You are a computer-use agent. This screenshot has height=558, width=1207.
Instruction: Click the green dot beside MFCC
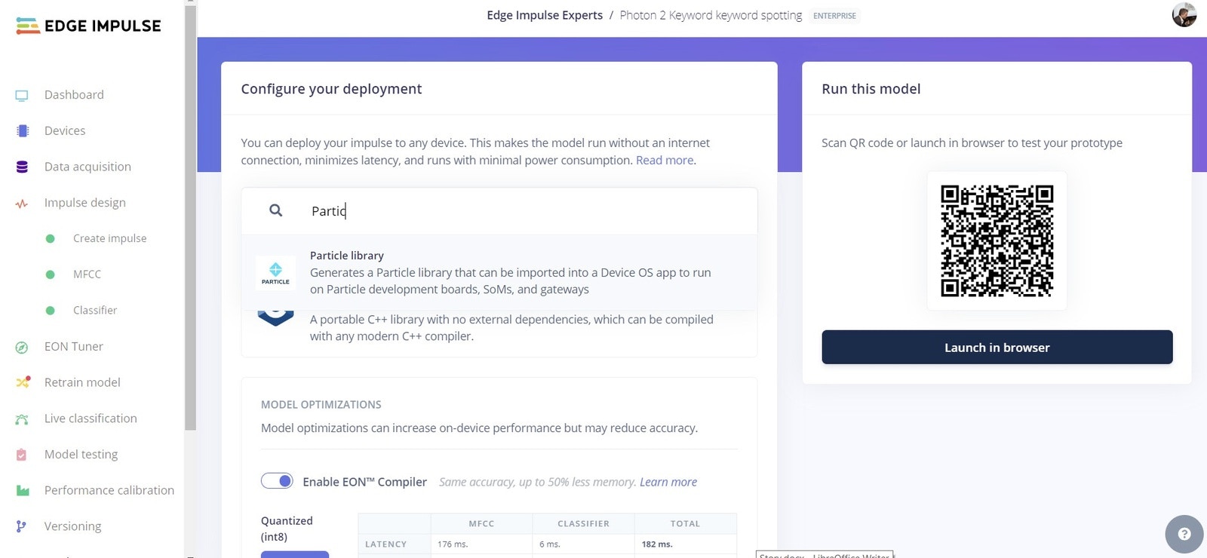pyautogui.click(x=50, y=274)
